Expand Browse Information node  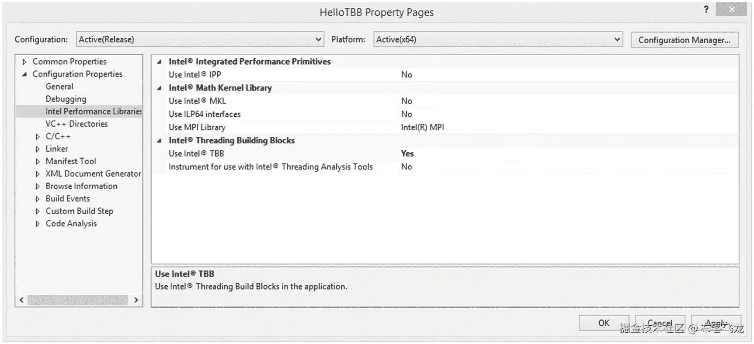tap(38, 186)
